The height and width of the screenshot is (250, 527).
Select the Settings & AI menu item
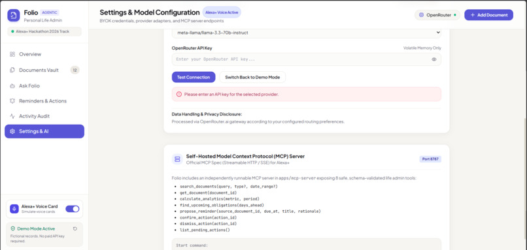point(44,131)
